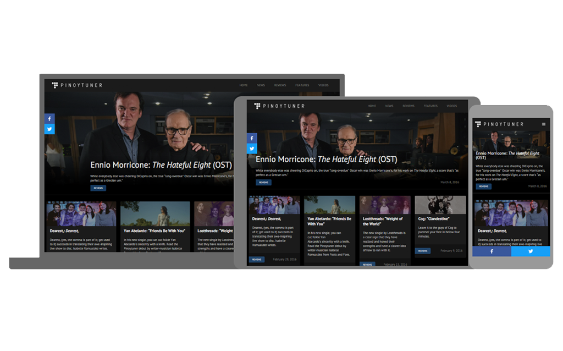Click REVIEWS tag under Cog card on tablet

coord(423,251)
